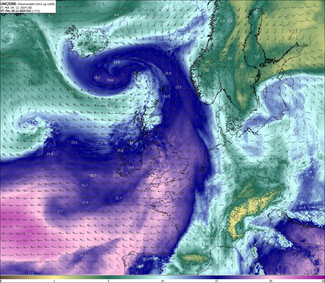Pick the 21.3 value label
The image size is (325, 283).
tap(50, 154)
